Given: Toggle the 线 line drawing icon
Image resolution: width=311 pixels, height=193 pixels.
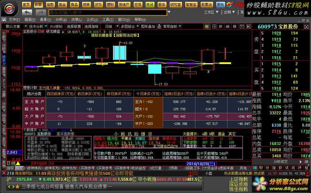Looking at the screenshot, I should [x=228, y=26].
